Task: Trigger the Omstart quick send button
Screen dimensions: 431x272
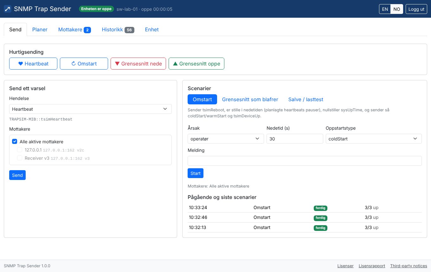Action: pyautogui.click(x=84, y=64)
